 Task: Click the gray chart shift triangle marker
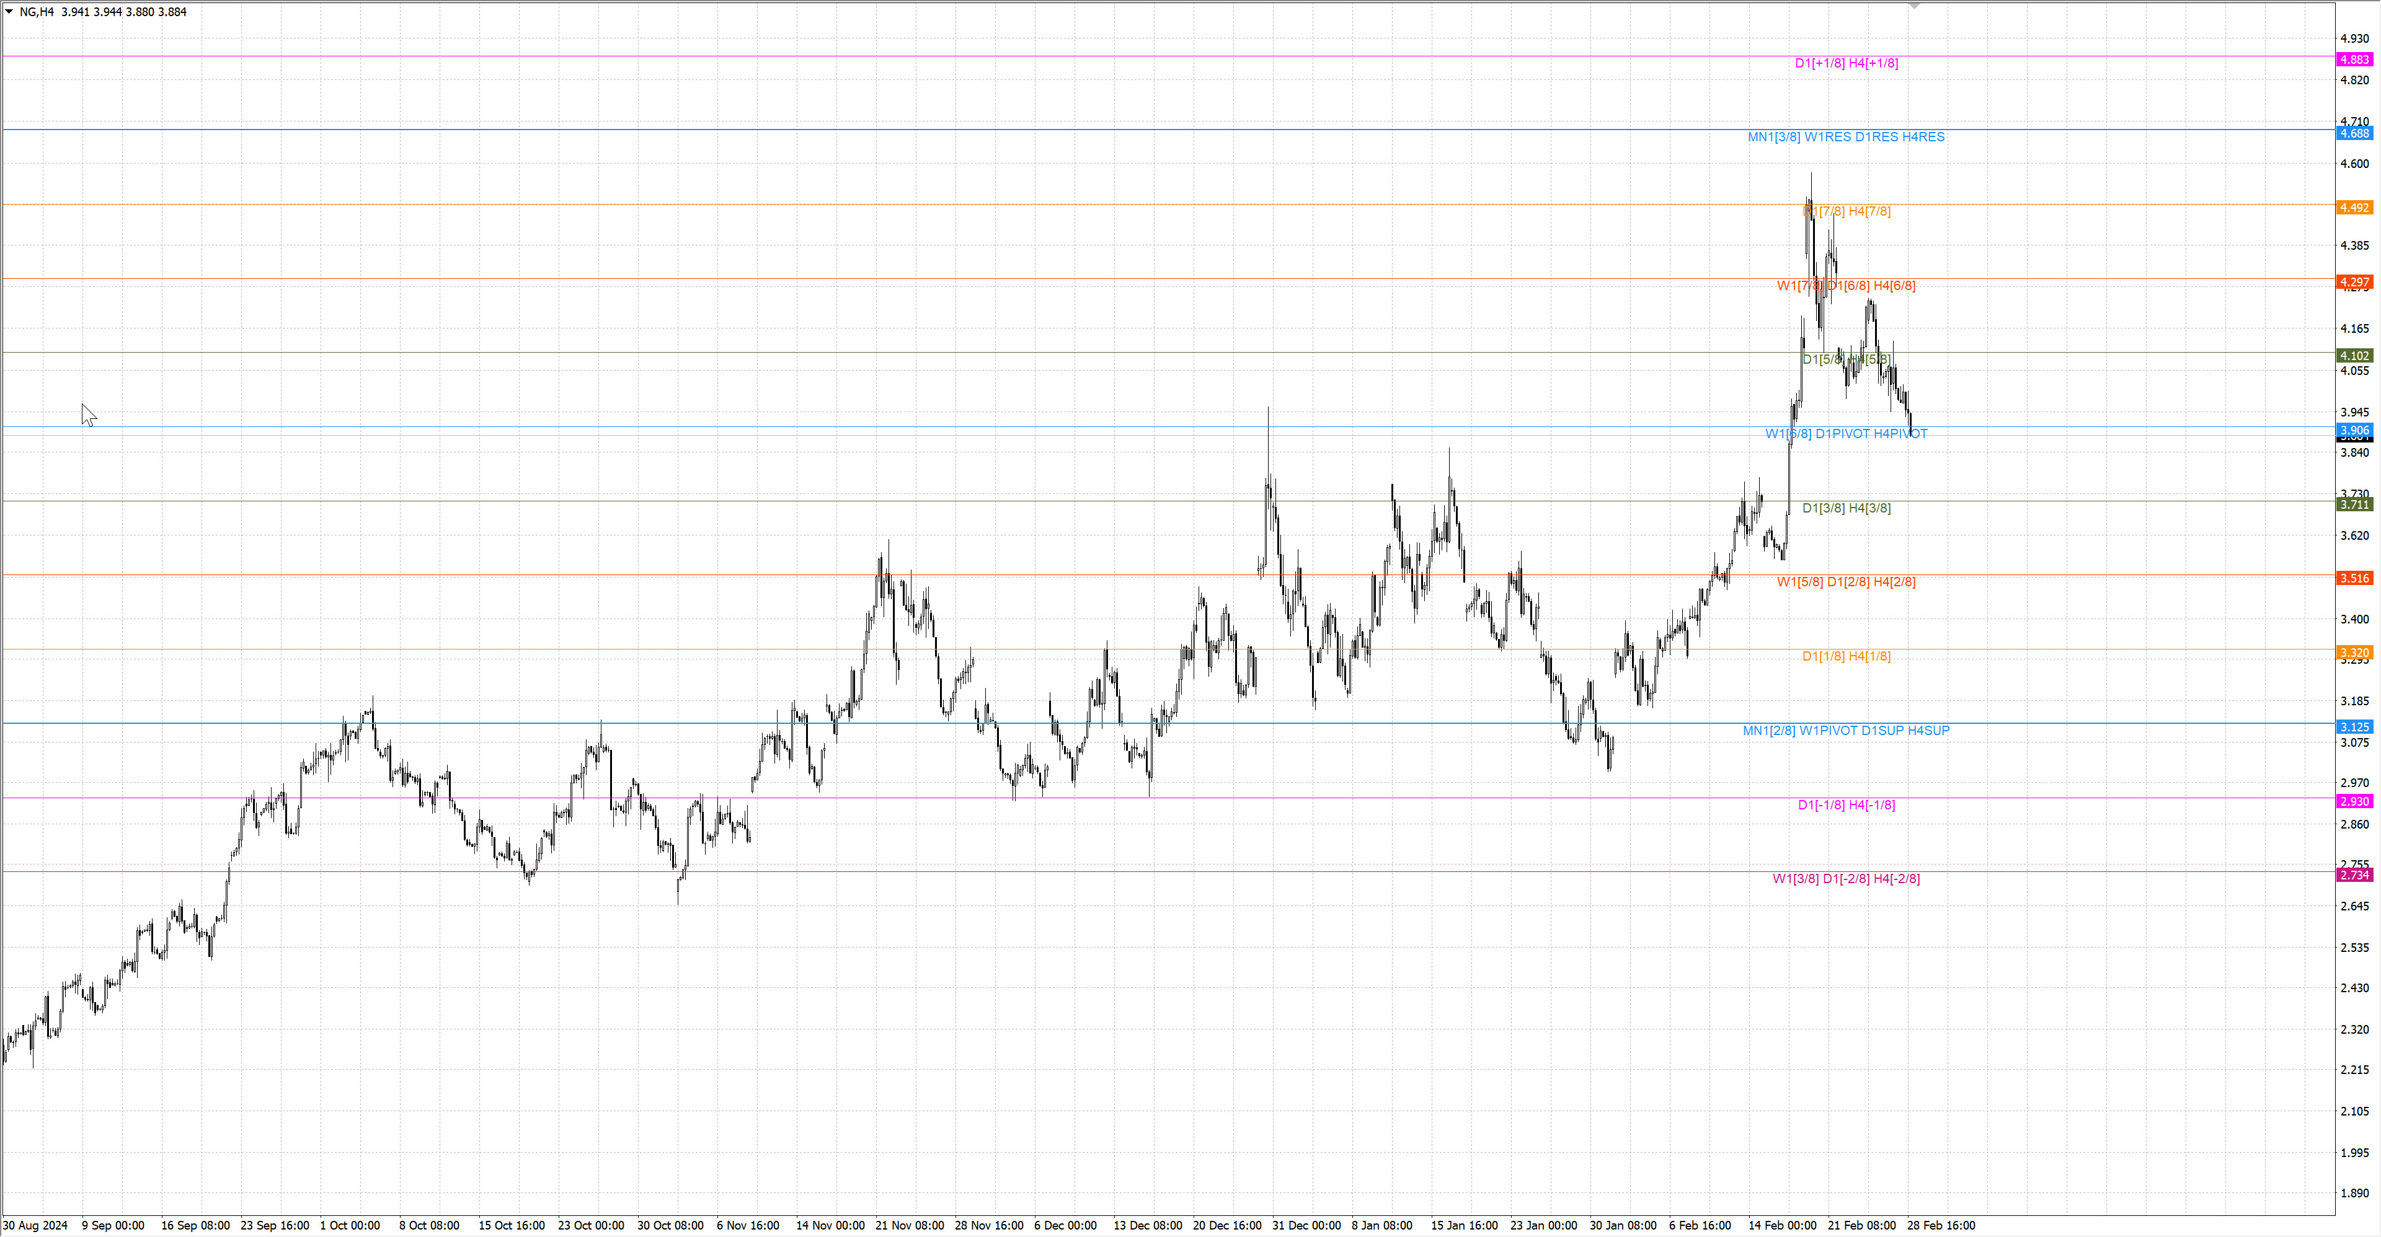point(1914,6)
